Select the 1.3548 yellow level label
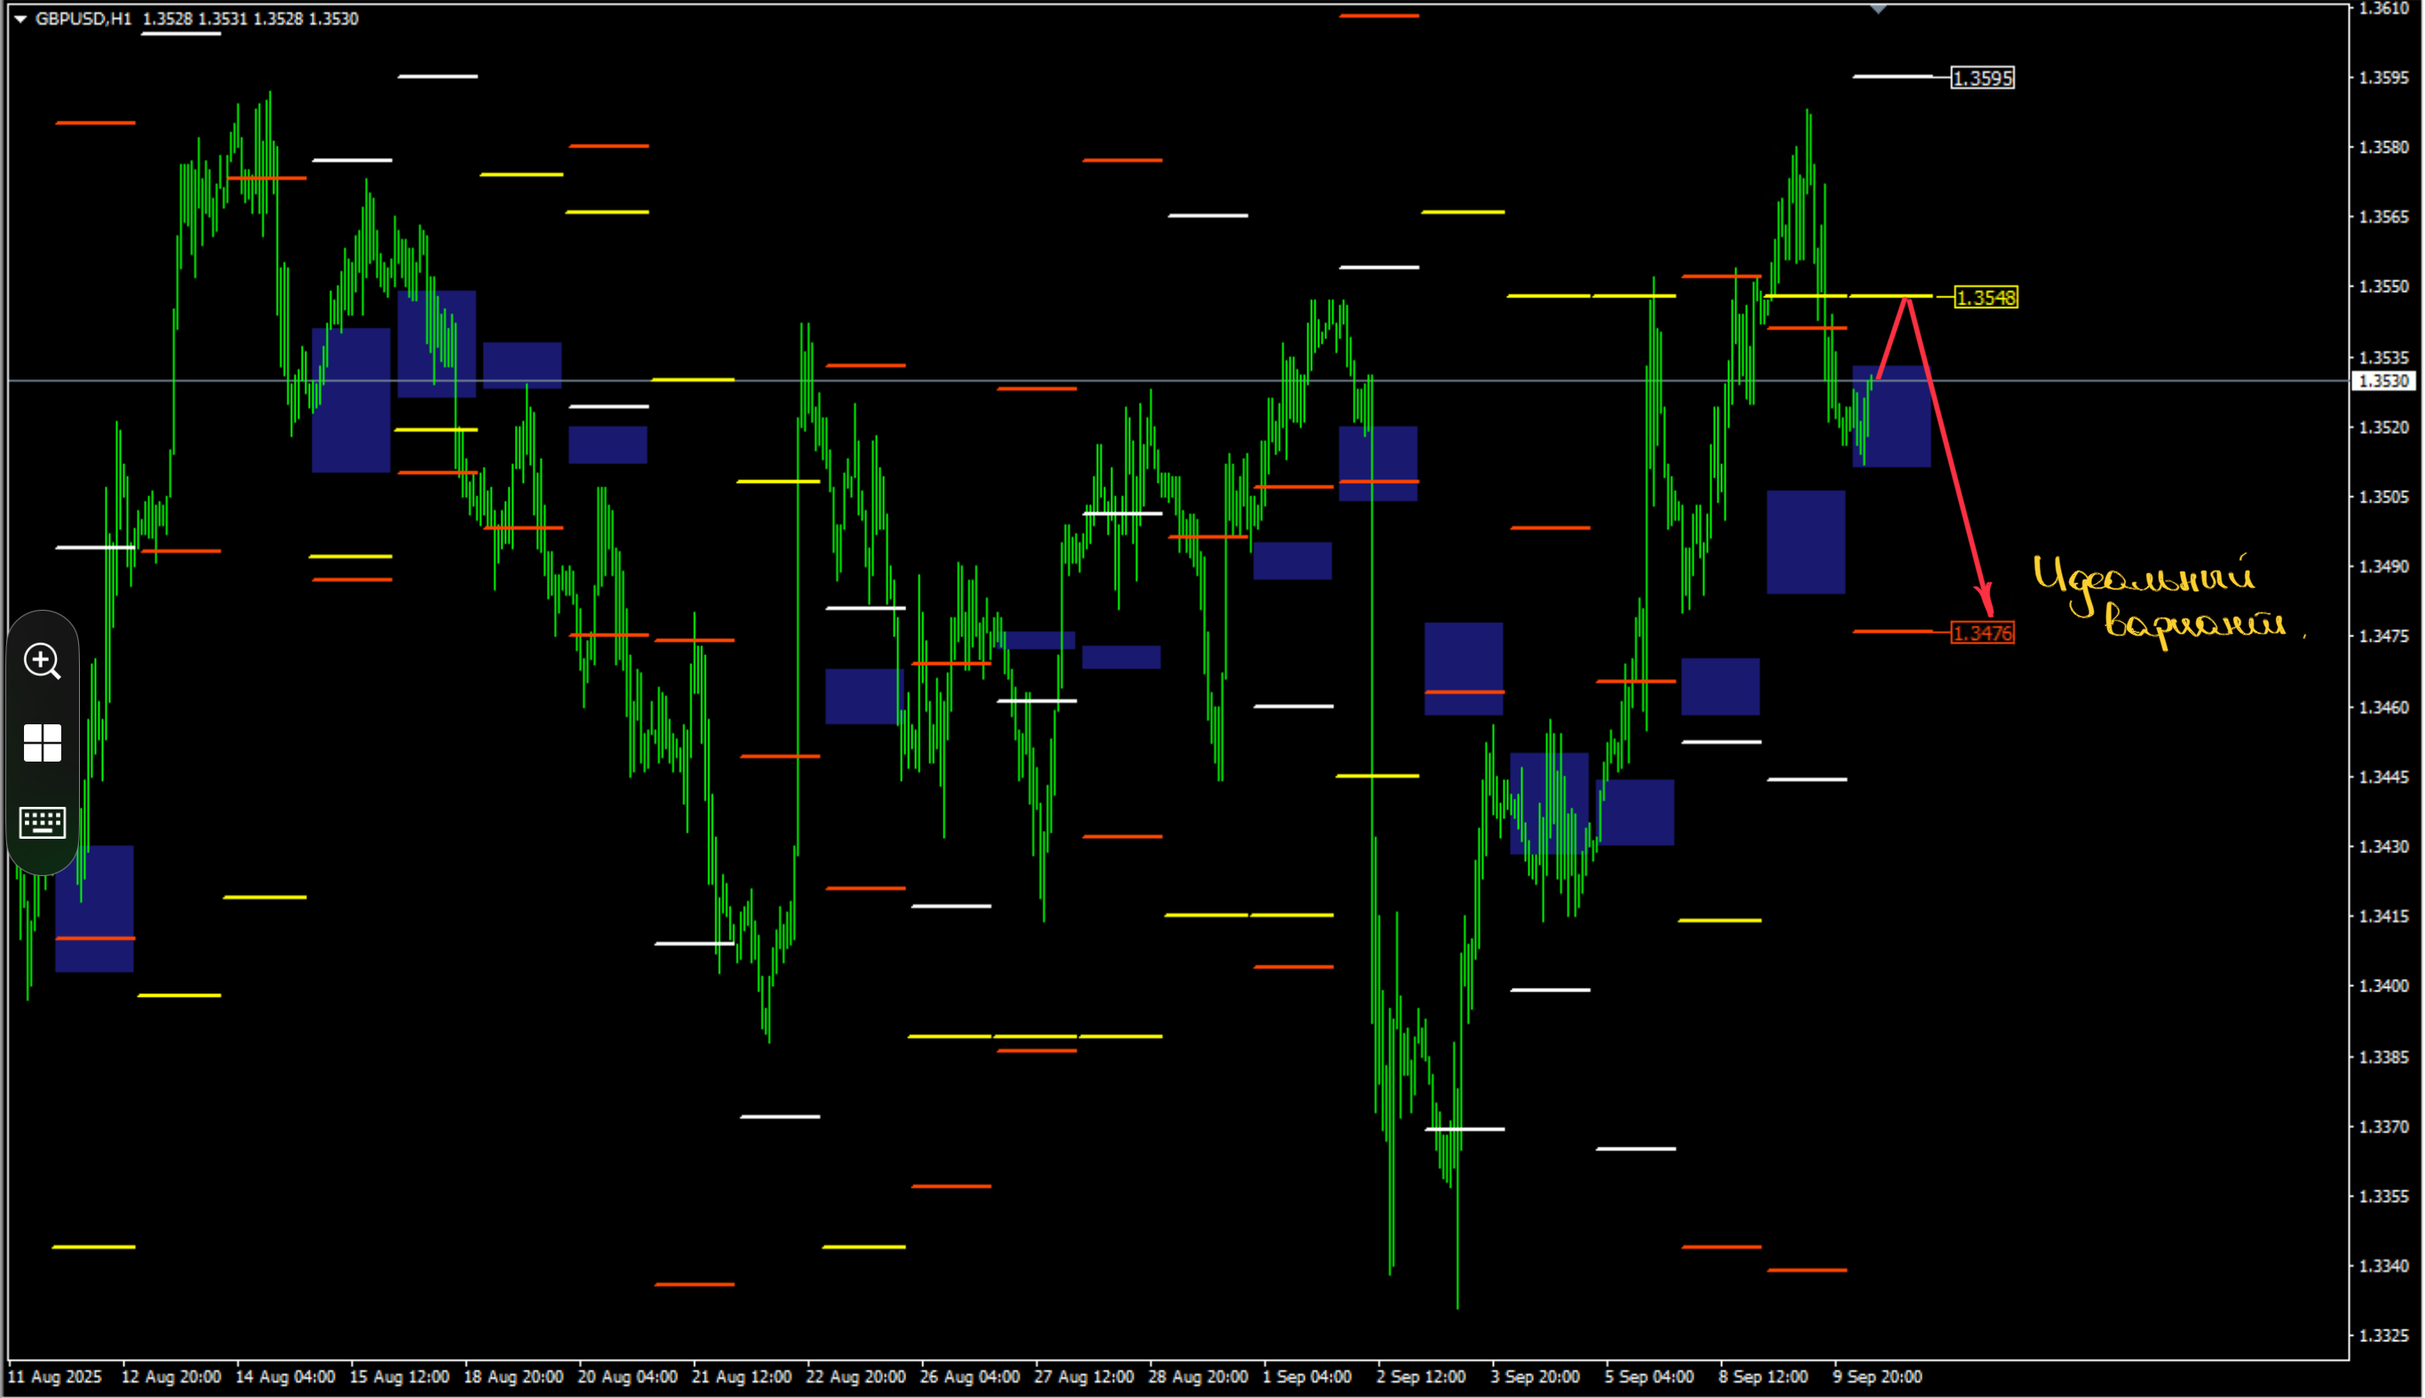The image size is (2425, 1398). [x=1986, y=297]
